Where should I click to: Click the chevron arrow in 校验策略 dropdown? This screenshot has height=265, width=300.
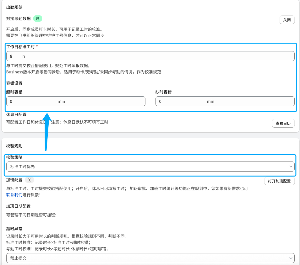tap(290, 167)
